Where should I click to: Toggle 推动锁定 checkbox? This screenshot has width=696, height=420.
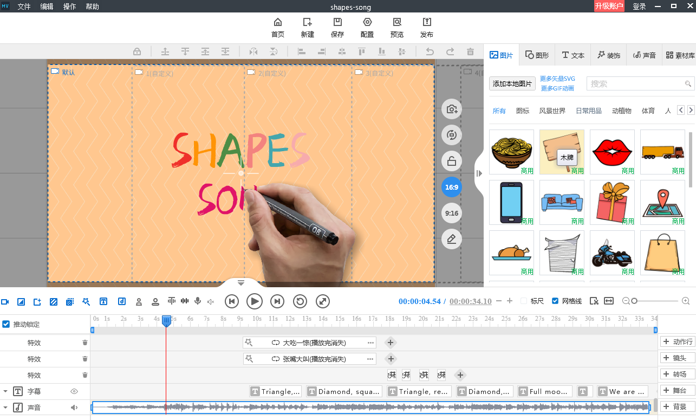[6, 324]
